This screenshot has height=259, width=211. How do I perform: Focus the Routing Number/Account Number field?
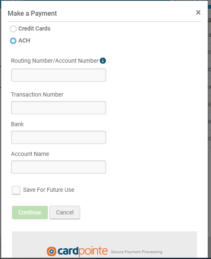59,75
